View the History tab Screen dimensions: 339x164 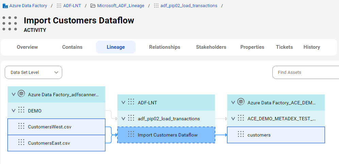tap(311, 47)
